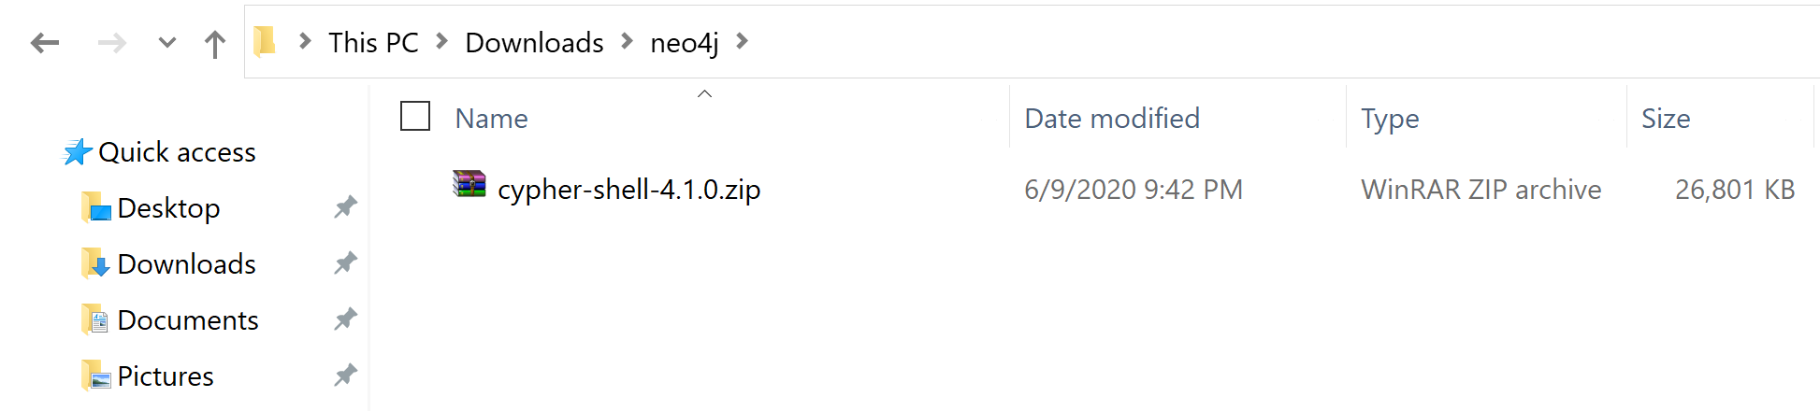The image size is (1820, 411).
Task: Go forward with the right arrow button
Action: click(112, 43)
